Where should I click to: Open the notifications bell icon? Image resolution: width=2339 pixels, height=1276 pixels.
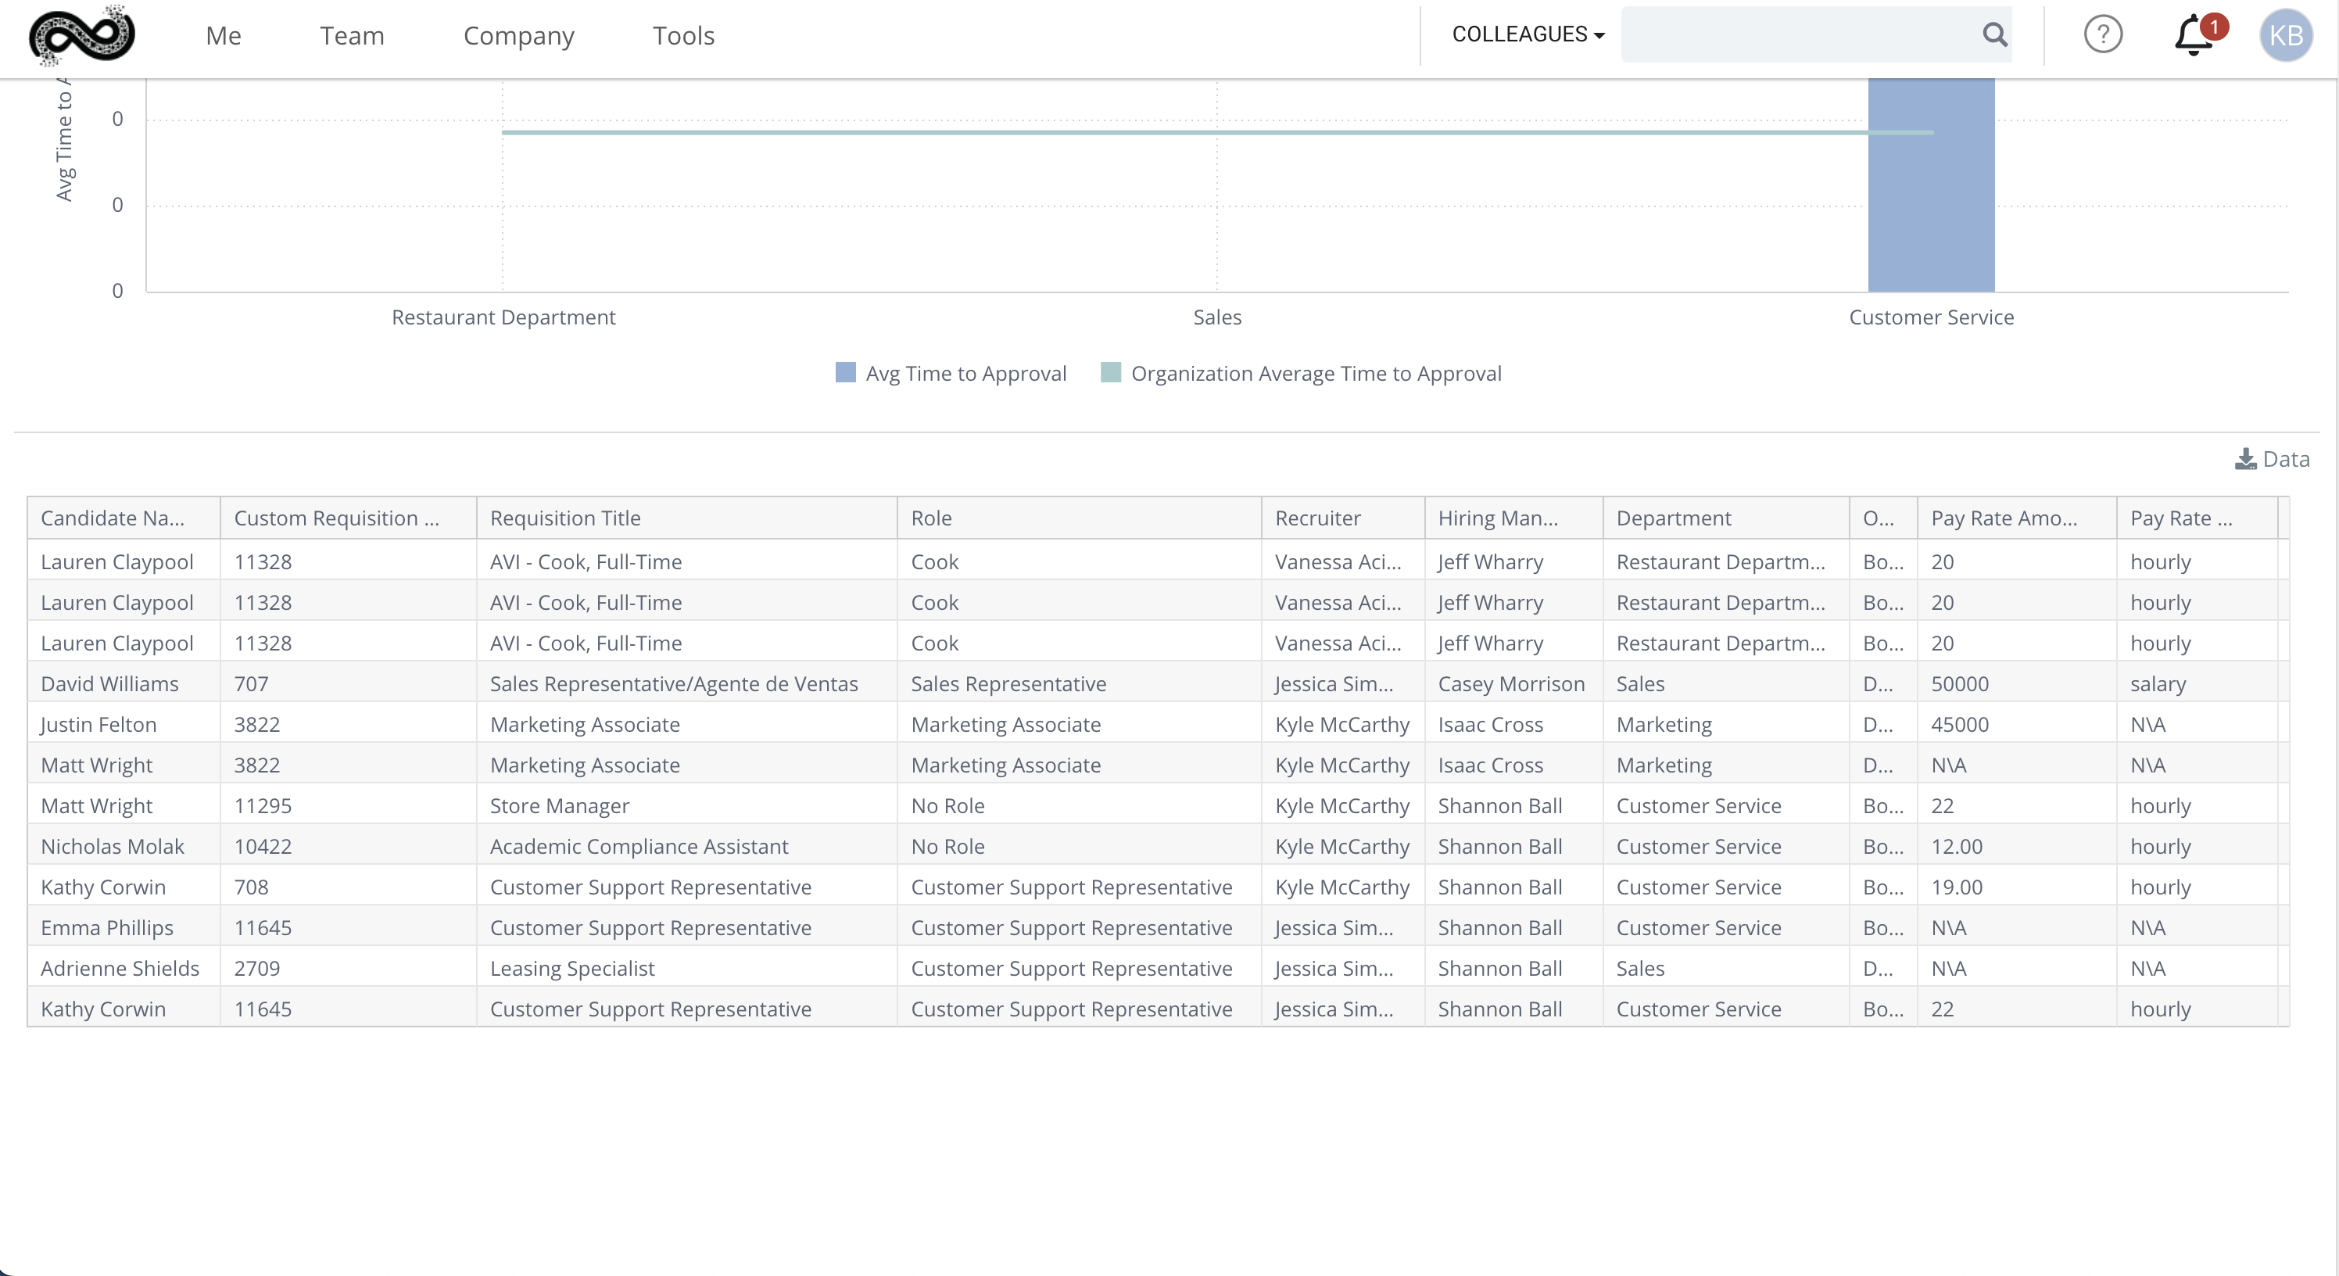tap(2194, 34)
